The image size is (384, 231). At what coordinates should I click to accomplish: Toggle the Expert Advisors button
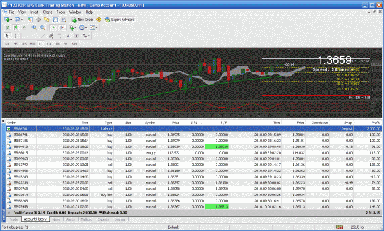120,20
